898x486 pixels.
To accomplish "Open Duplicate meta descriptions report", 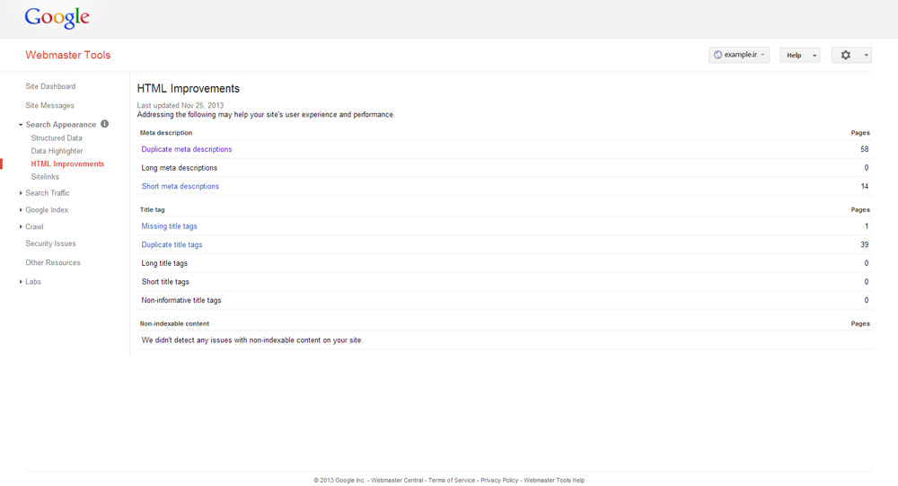I will [187, 149].
